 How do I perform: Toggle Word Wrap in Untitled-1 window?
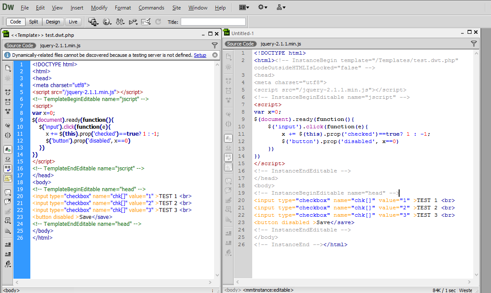pos(228,157)
